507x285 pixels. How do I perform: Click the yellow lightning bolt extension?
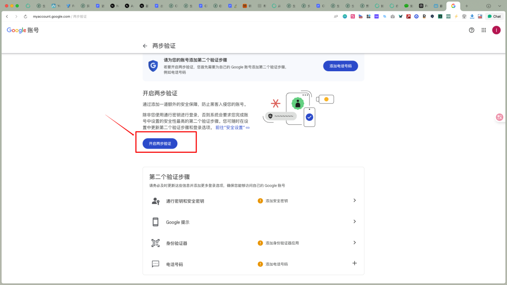(x=456, y=16)
